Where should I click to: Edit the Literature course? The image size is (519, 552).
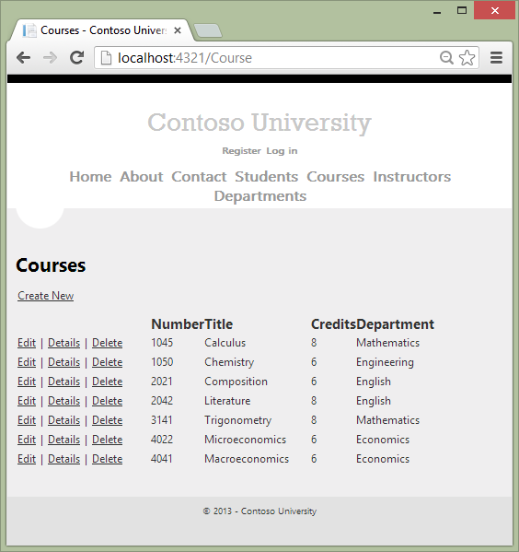pyautogui.click(x=27, y=401)
